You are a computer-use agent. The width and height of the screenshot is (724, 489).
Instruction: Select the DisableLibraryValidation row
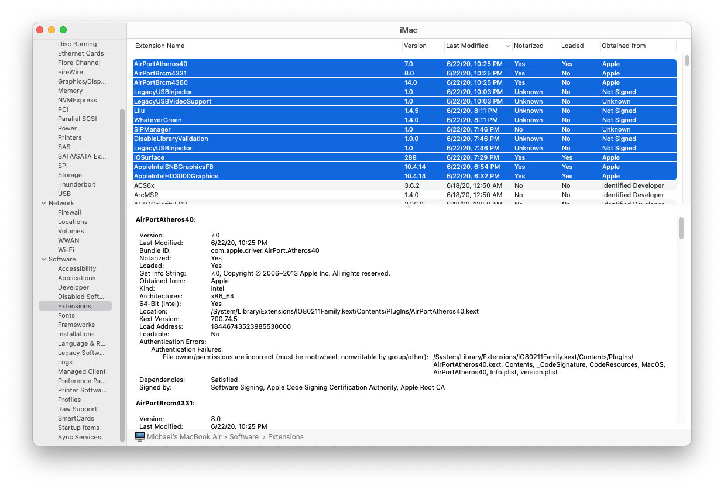tap(404, 139)
